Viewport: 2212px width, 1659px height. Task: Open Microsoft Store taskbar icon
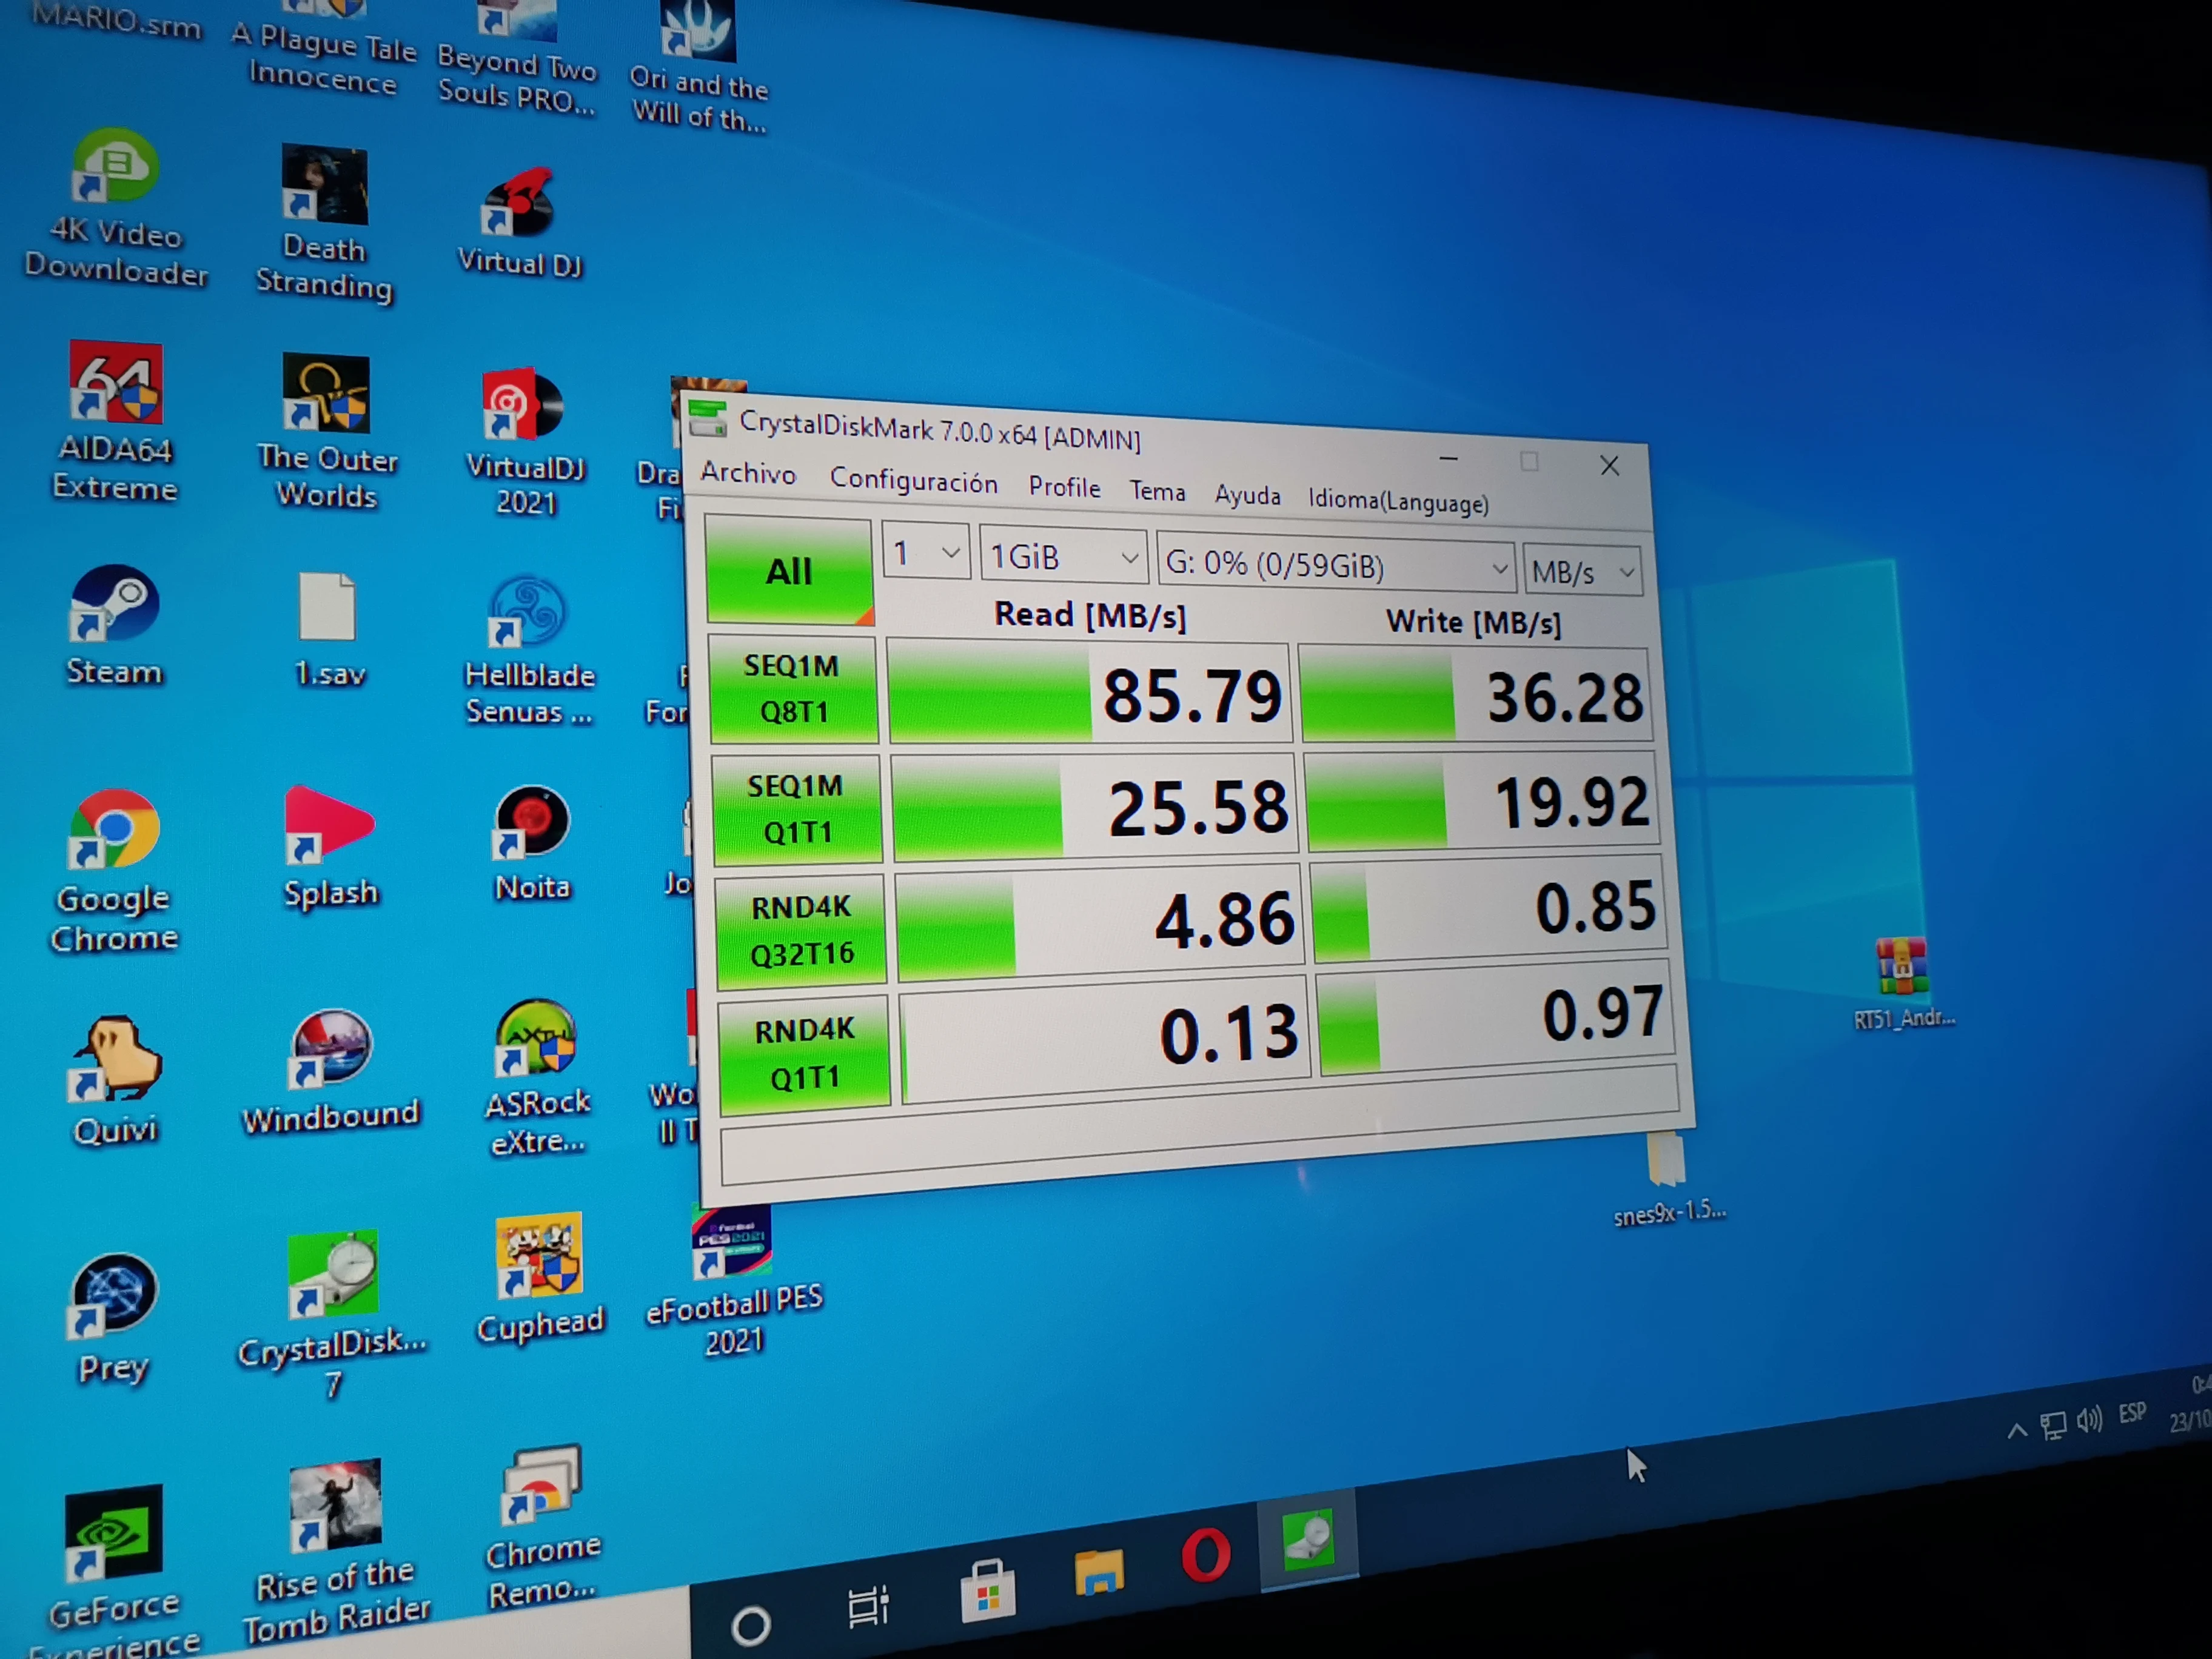point(988,1590)
